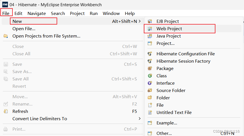Image resolution: width=244 pixels, height=136 pixels.
Task: Select the Close All menu entry
Action: (72, 54)
